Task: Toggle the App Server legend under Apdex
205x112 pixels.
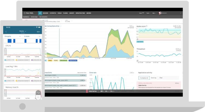Action: [x=140, y=42]
